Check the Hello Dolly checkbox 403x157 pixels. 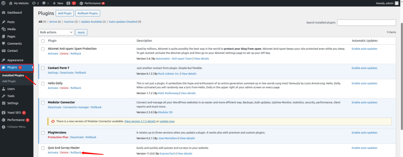coord(43,83)
